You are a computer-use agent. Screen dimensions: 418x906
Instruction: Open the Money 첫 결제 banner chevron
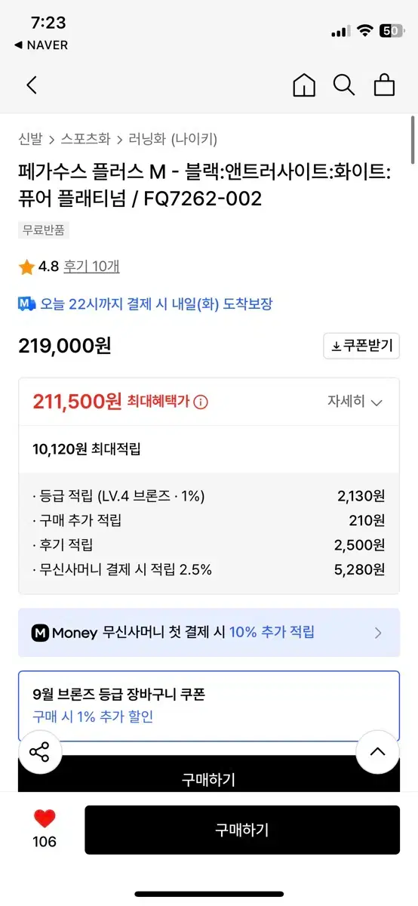(378, 633)
